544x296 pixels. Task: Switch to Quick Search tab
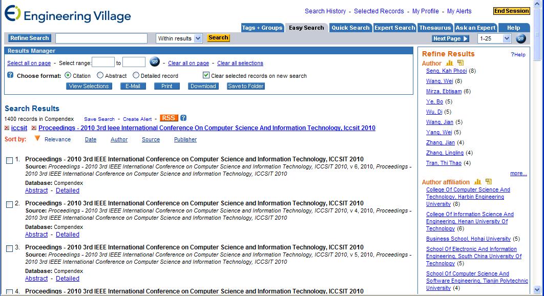click(x=350, y=28)
